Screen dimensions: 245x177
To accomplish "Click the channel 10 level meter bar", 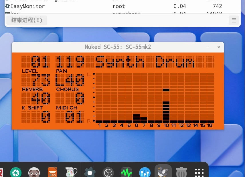I will pyautogui.click(x=166, y=106).
